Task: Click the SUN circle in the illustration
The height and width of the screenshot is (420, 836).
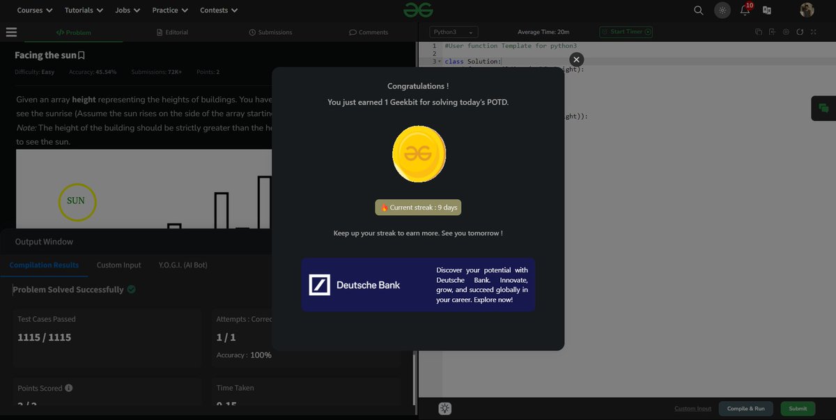Action: click(x=76, y=201)
